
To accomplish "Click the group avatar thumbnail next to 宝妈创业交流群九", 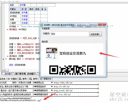I will click(52, 53).
